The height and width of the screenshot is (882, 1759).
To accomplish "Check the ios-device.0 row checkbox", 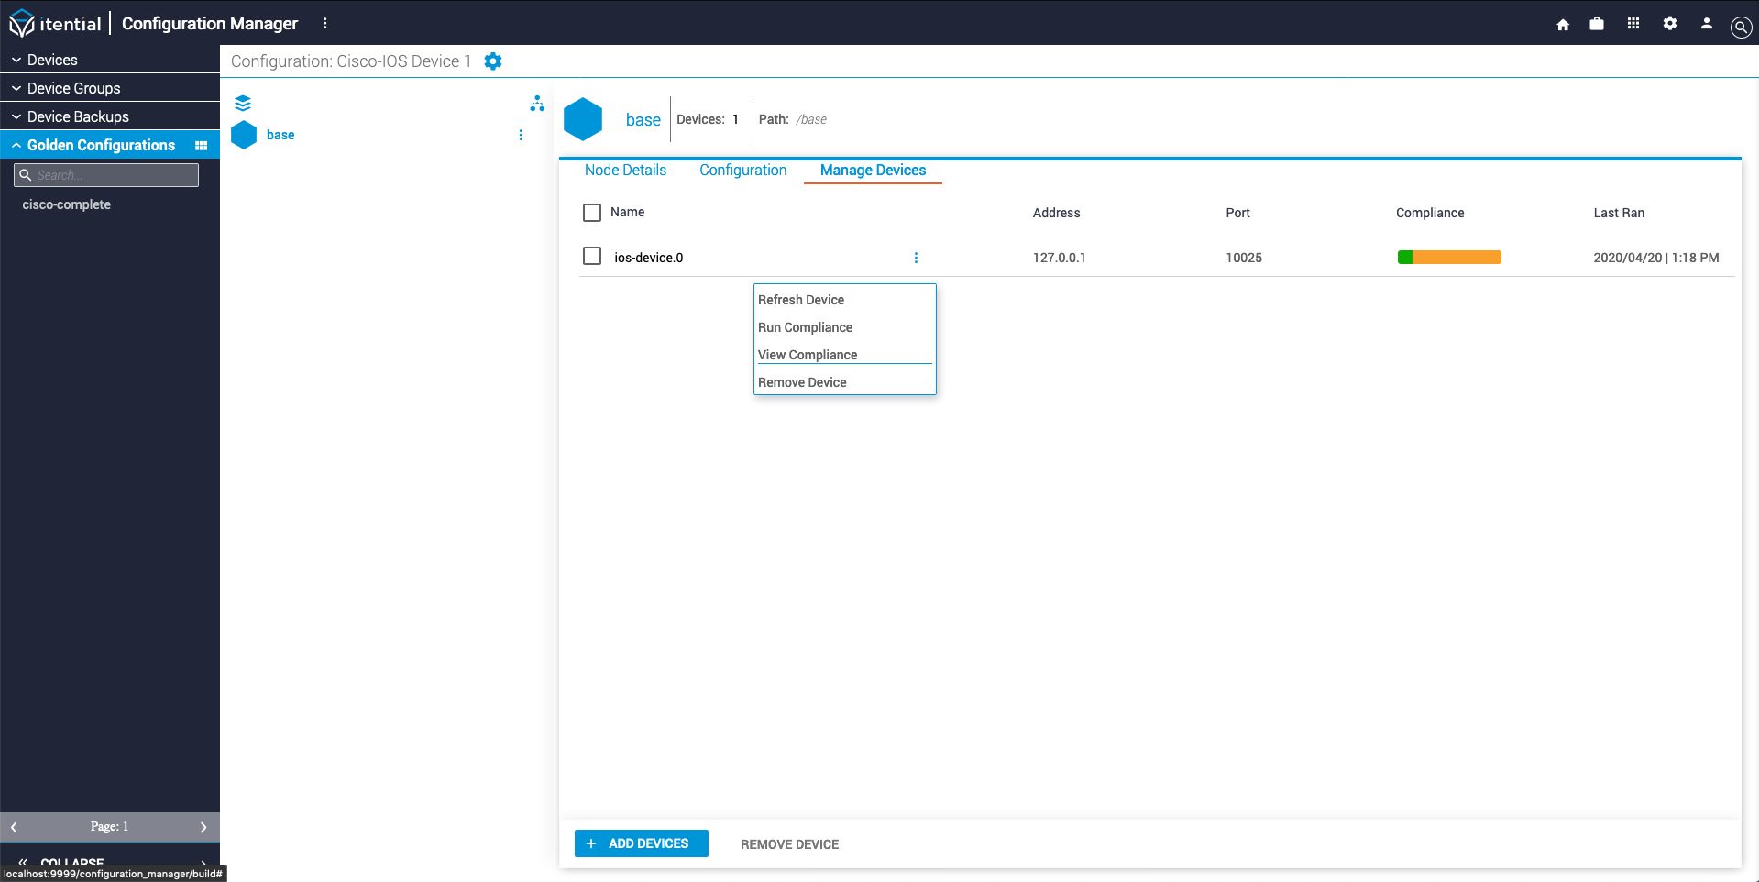I will point(592,256).
